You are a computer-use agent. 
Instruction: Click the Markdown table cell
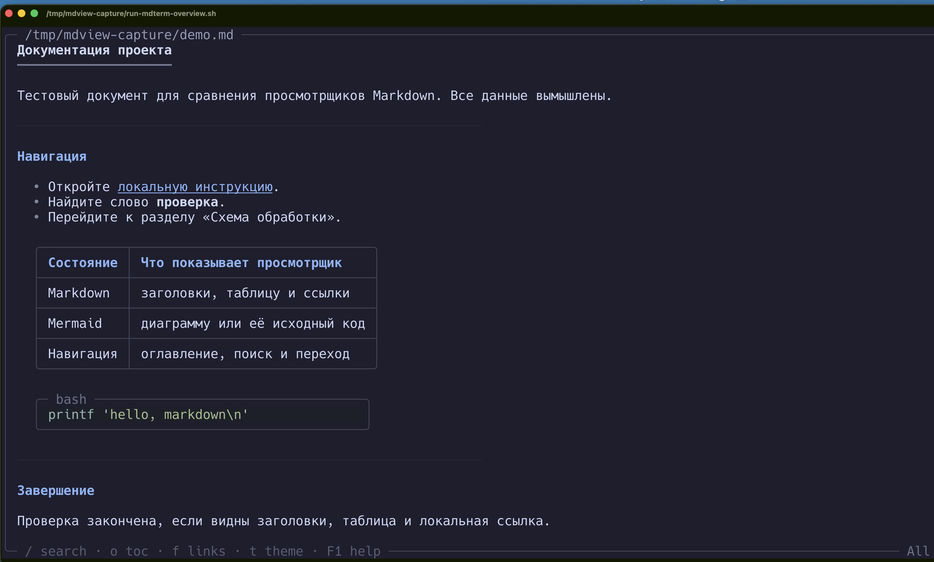[79, 293]
